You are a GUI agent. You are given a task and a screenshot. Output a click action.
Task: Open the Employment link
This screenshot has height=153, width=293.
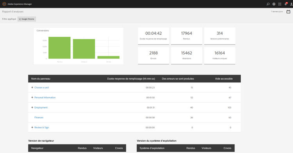pos(41,107)
